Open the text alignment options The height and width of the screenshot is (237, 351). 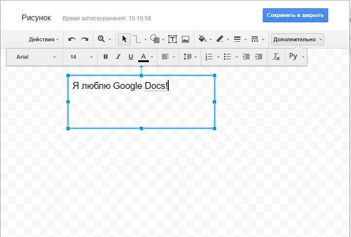(x=168, y=57)
